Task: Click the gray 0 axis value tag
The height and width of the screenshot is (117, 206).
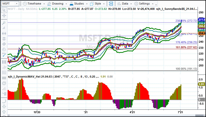Action: tap(201, 100)
